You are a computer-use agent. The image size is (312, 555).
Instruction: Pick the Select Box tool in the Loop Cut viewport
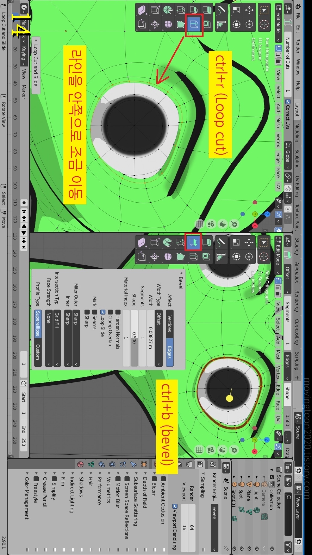click(x=263, y=10)
